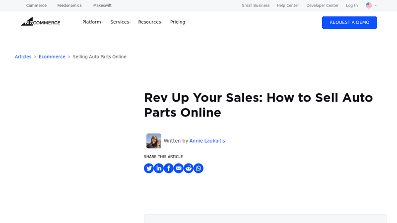
Task: Click 'Selling Auto Parts Online' breadcrumb text
Action: [x=100, y=56]
